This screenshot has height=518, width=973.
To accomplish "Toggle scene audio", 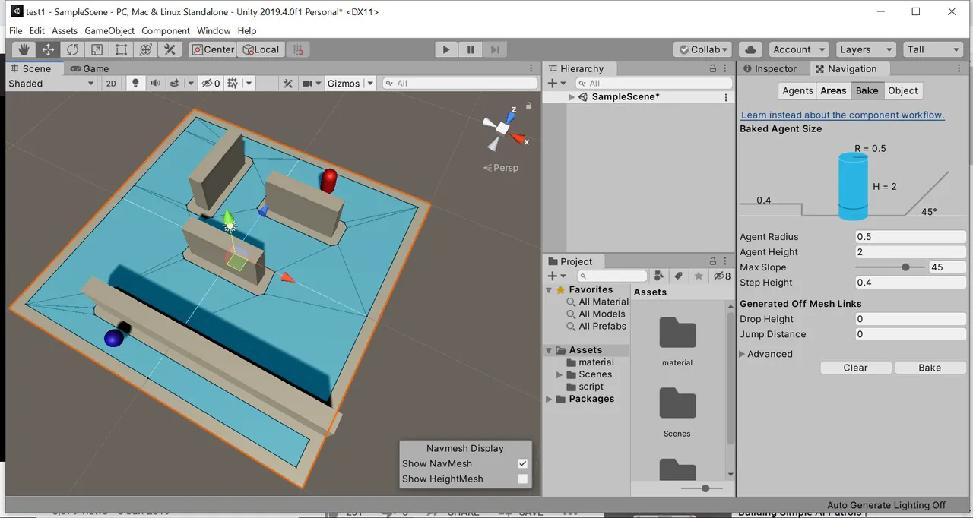I will point(155,84).
